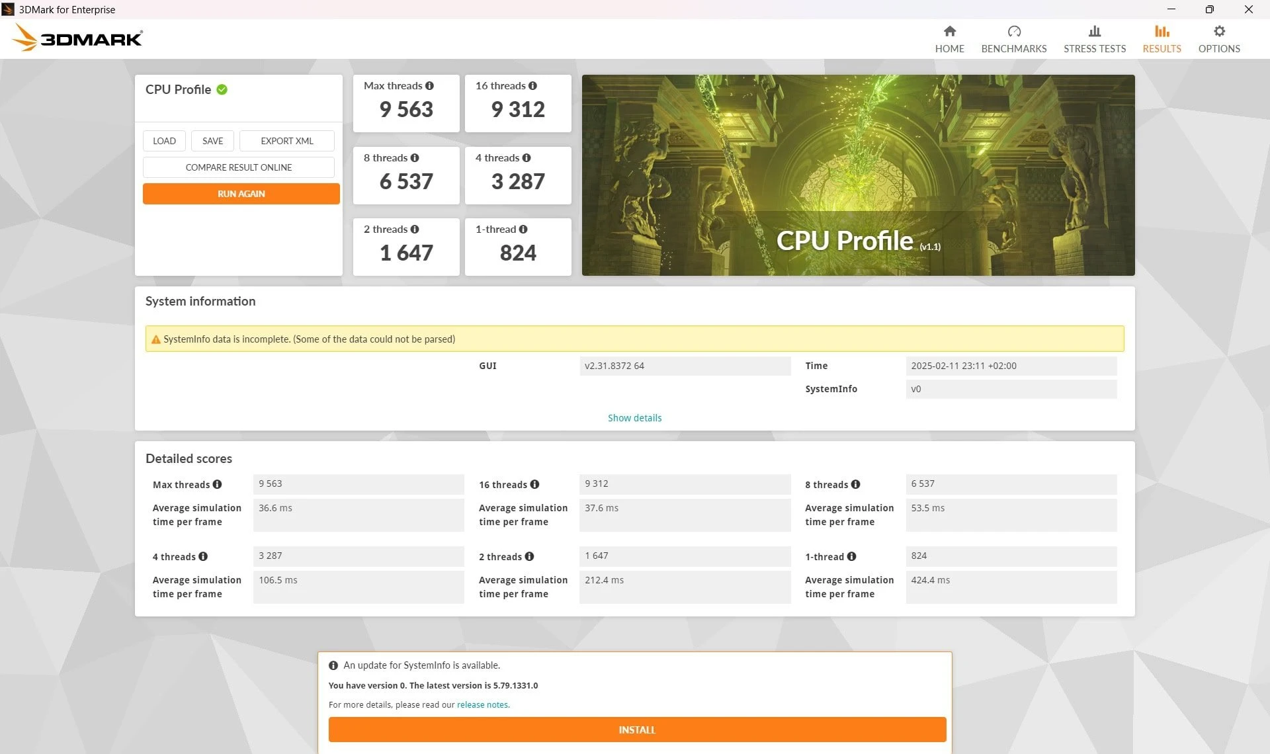The image size is (1270, 754).
Task: Click the 106.5 ms simulation time value
Action: click(x=359, y=587)
